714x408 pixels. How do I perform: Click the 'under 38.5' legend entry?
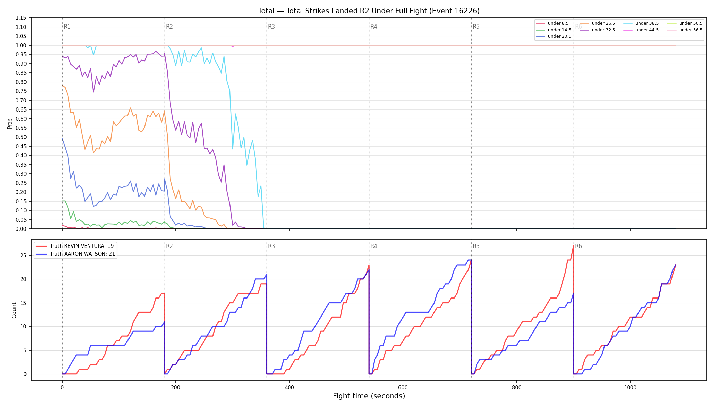pyautogui.click(x=641, y=23)
